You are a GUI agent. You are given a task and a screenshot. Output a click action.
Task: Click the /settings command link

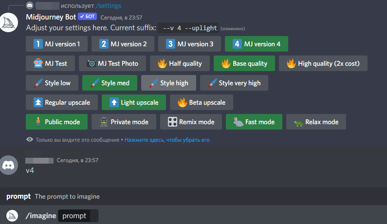tap(108, 5)
